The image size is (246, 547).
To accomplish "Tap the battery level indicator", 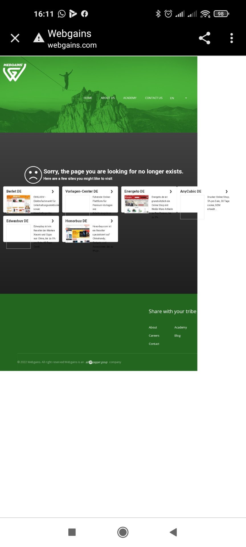I will [x=221, y=14].
